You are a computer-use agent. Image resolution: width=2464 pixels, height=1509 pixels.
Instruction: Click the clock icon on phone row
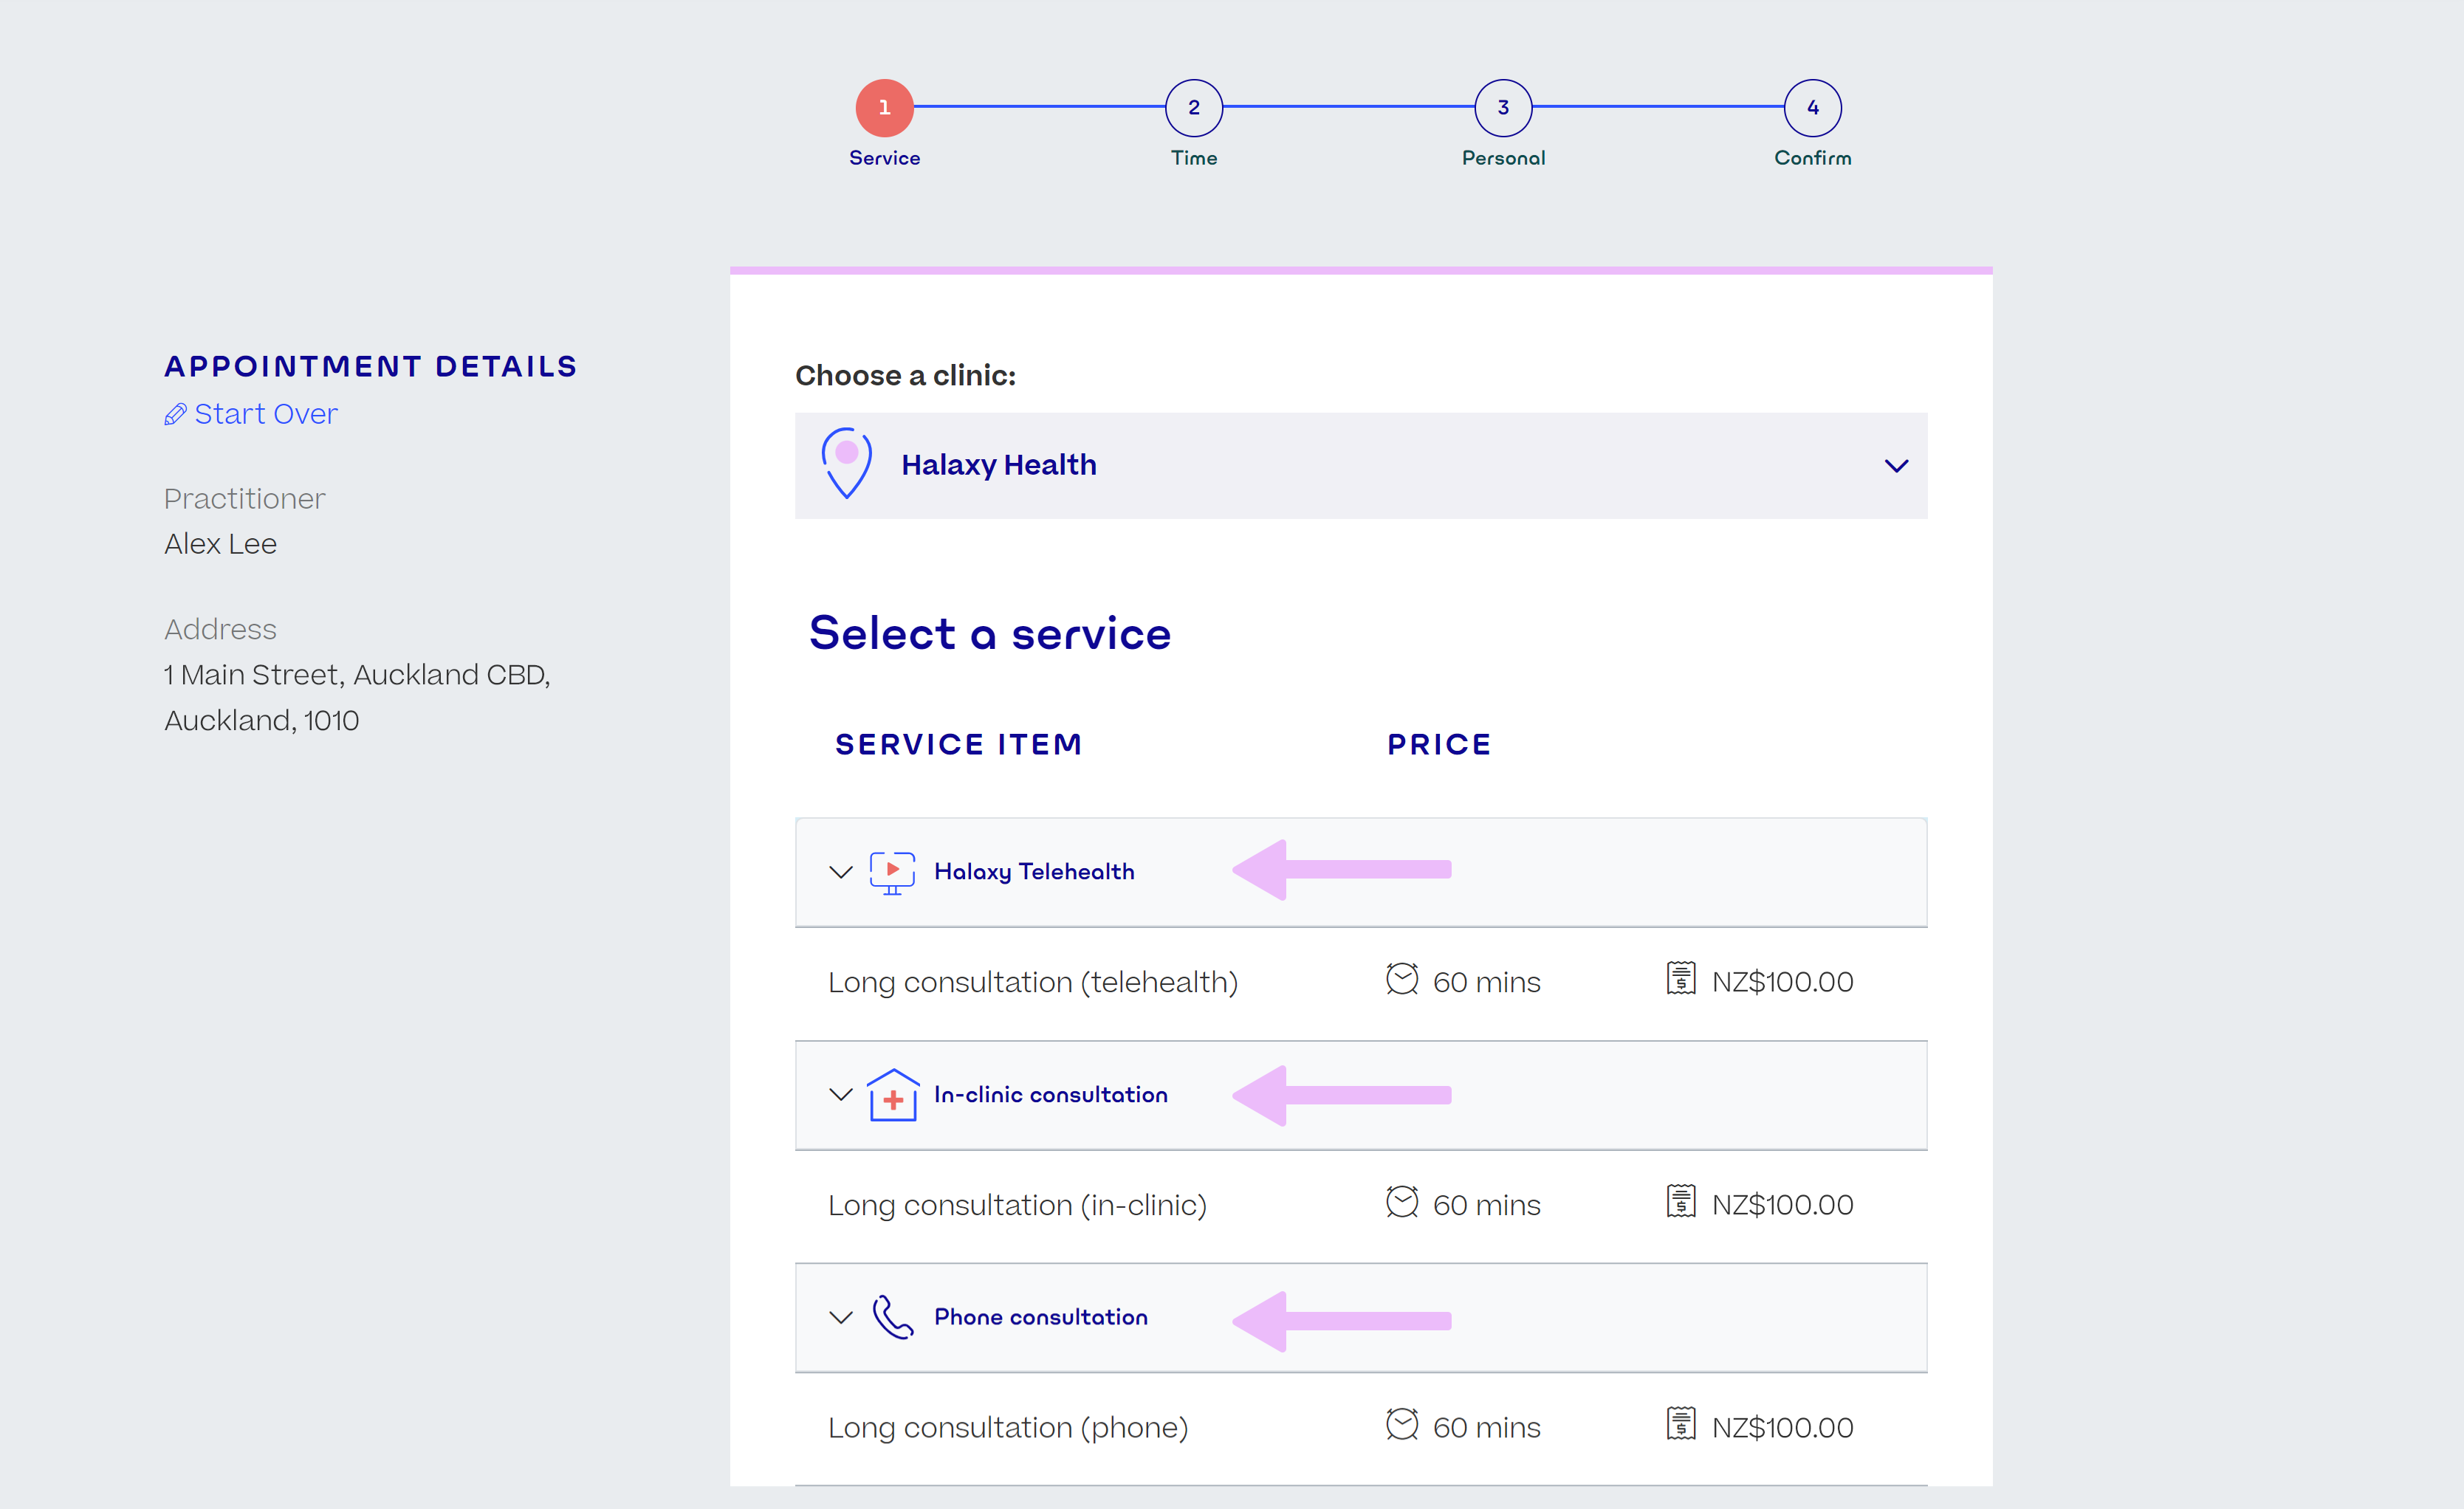(x=1402, y=1425)
